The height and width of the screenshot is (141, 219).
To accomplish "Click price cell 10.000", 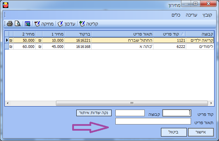I will point(54,40).
